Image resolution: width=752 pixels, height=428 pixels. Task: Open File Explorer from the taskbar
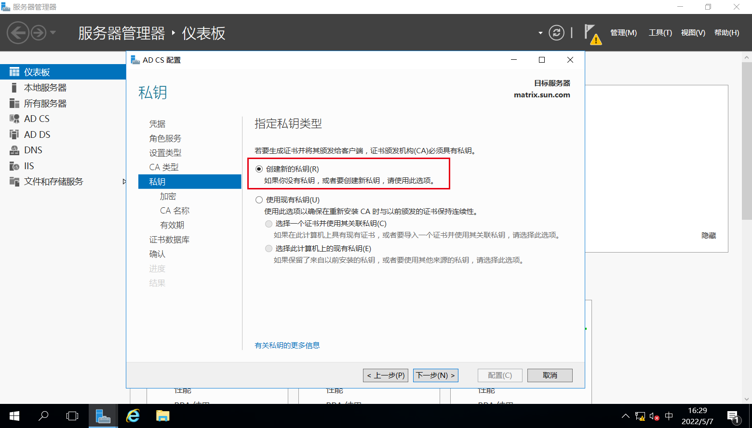tap(163, 415)
